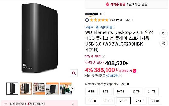The width and height of the screenshot is (169, 106).
Task: Click the Amazon logo
Action: pos(91,14)
